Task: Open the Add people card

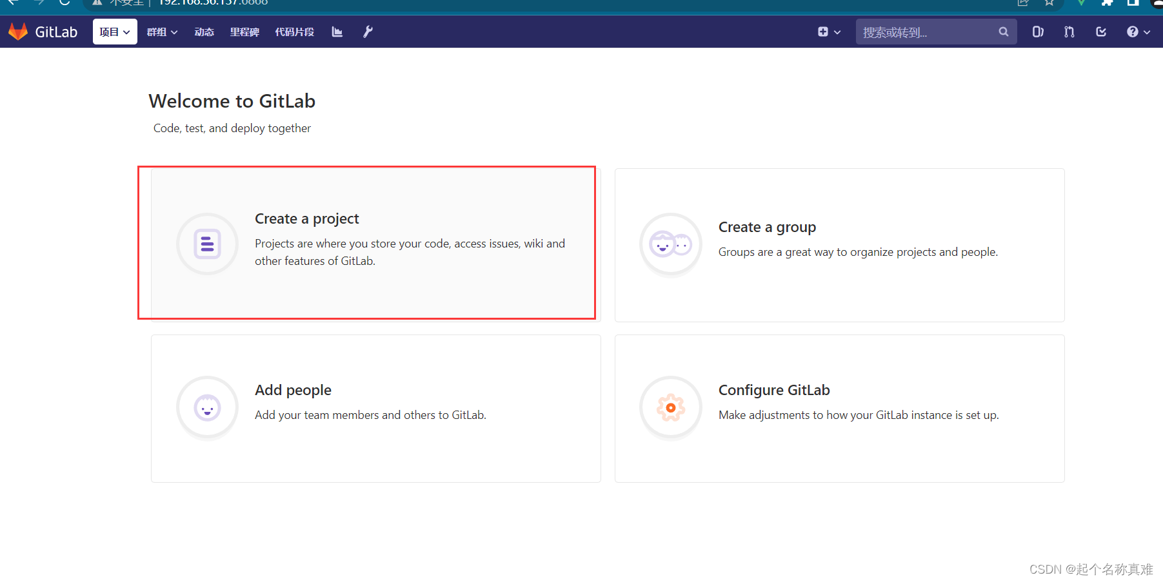Action: 376,409
